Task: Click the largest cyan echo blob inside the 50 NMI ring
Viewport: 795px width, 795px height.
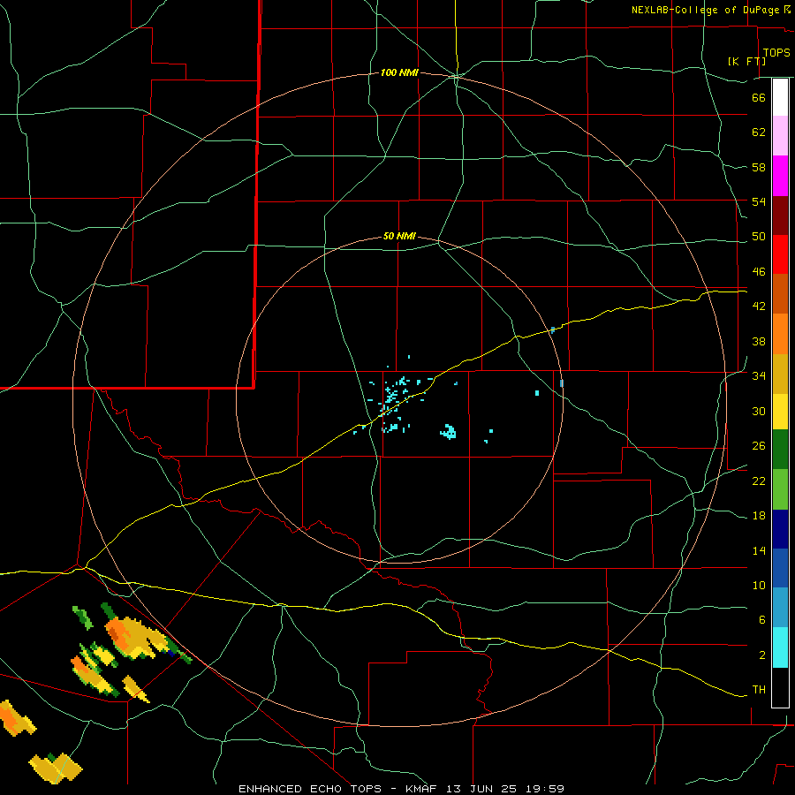Action: tap(448, 432)
